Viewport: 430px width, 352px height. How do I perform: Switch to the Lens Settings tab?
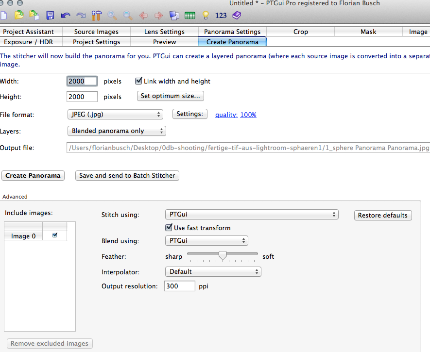(x=164, y=32)
